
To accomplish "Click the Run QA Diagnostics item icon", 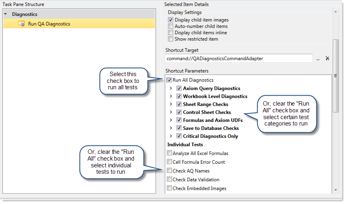I will [22, 24].
